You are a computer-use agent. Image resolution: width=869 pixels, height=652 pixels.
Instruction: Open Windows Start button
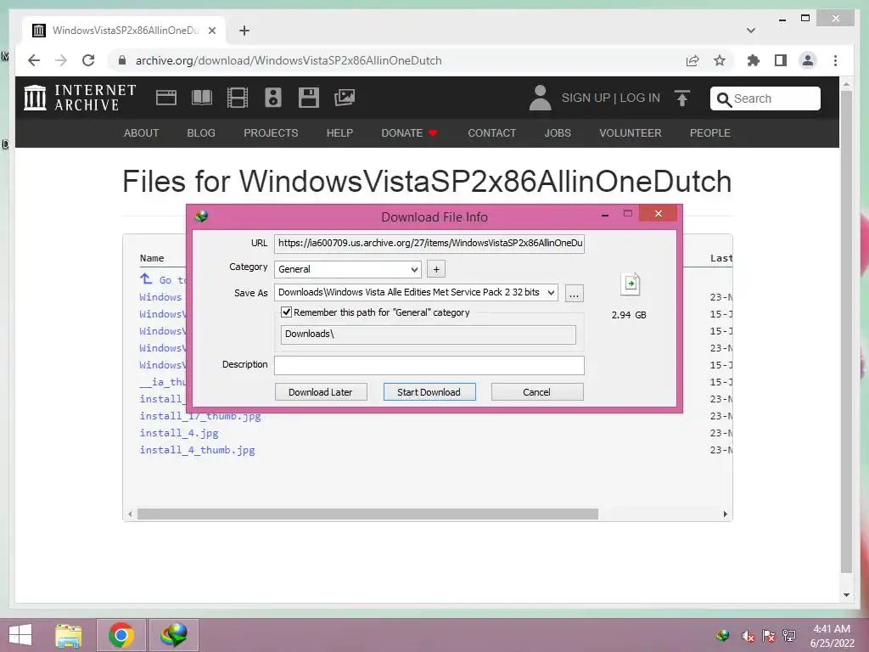point(20,635)
